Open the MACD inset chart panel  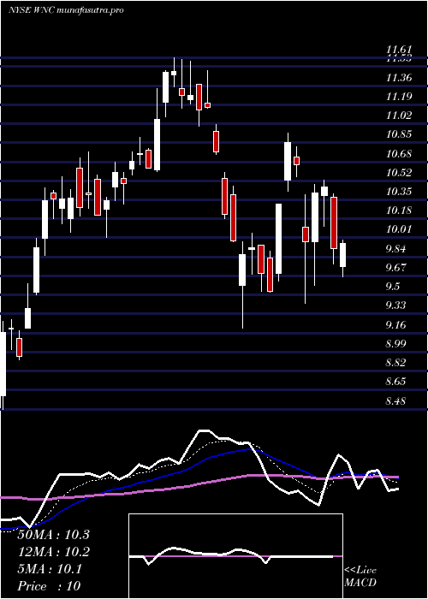coord(235,556)
